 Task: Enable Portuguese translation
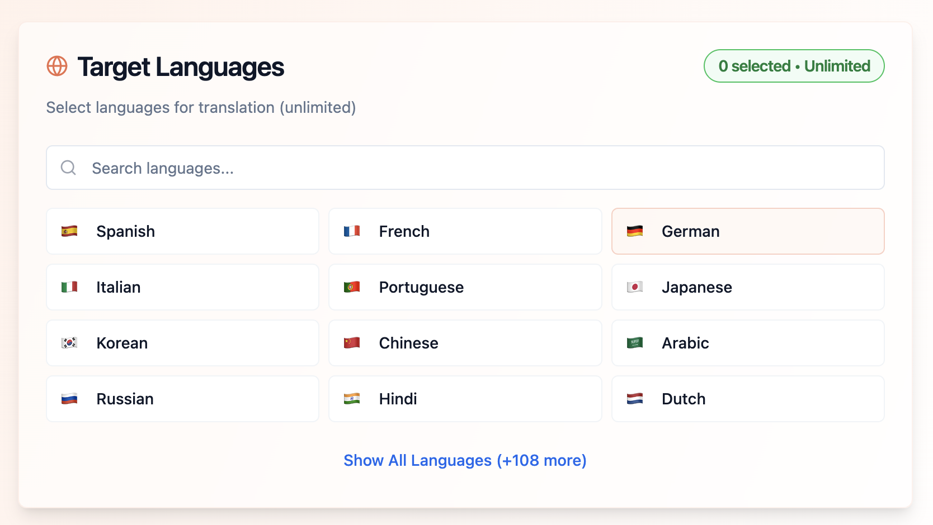(465, 287)
